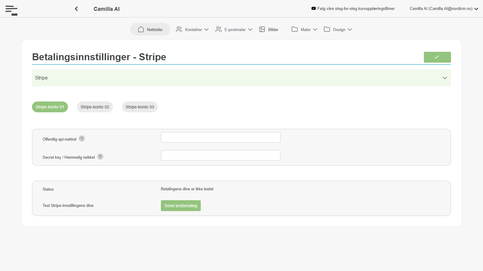Open the Nettsider menu item

150,29
